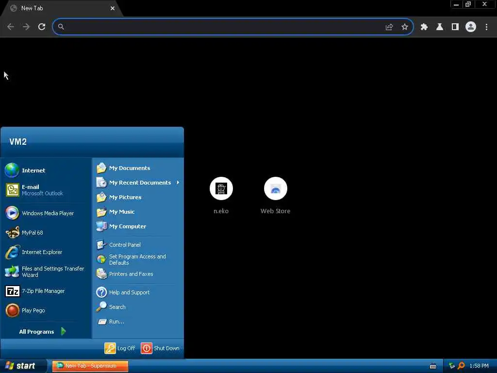497x373 pixels.
Task: Click the orange magnifier tray icon
Action: (462, 366)
